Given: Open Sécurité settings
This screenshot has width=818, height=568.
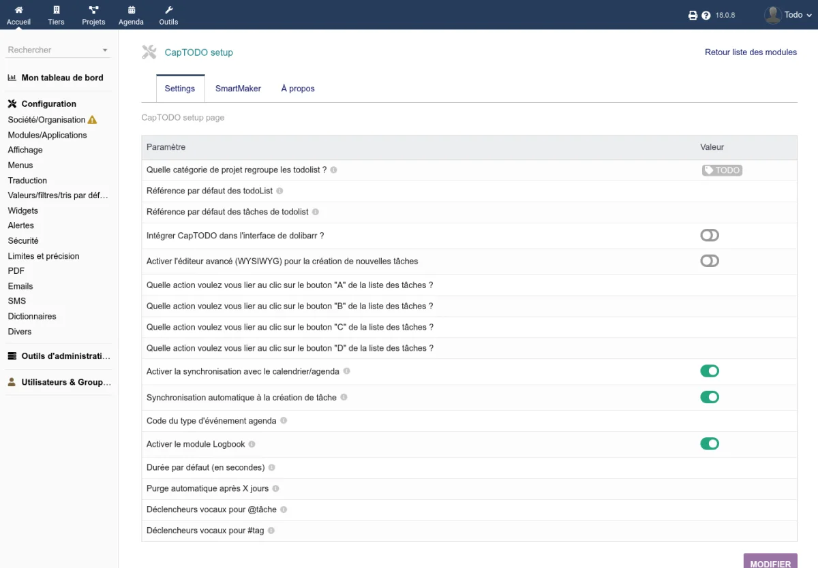Looking at the screenshot, I should [23, 240].
